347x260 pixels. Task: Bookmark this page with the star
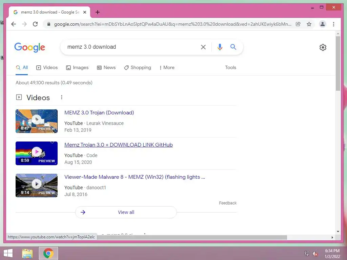[309, 24]
